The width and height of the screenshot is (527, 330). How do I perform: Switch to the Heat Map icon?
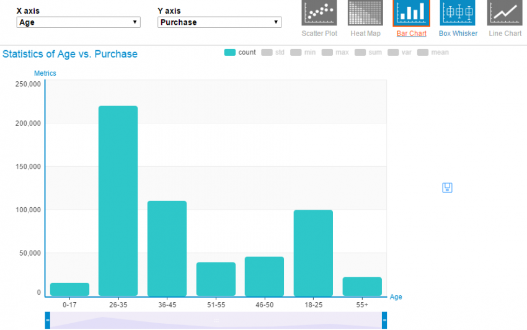[365, 14]
